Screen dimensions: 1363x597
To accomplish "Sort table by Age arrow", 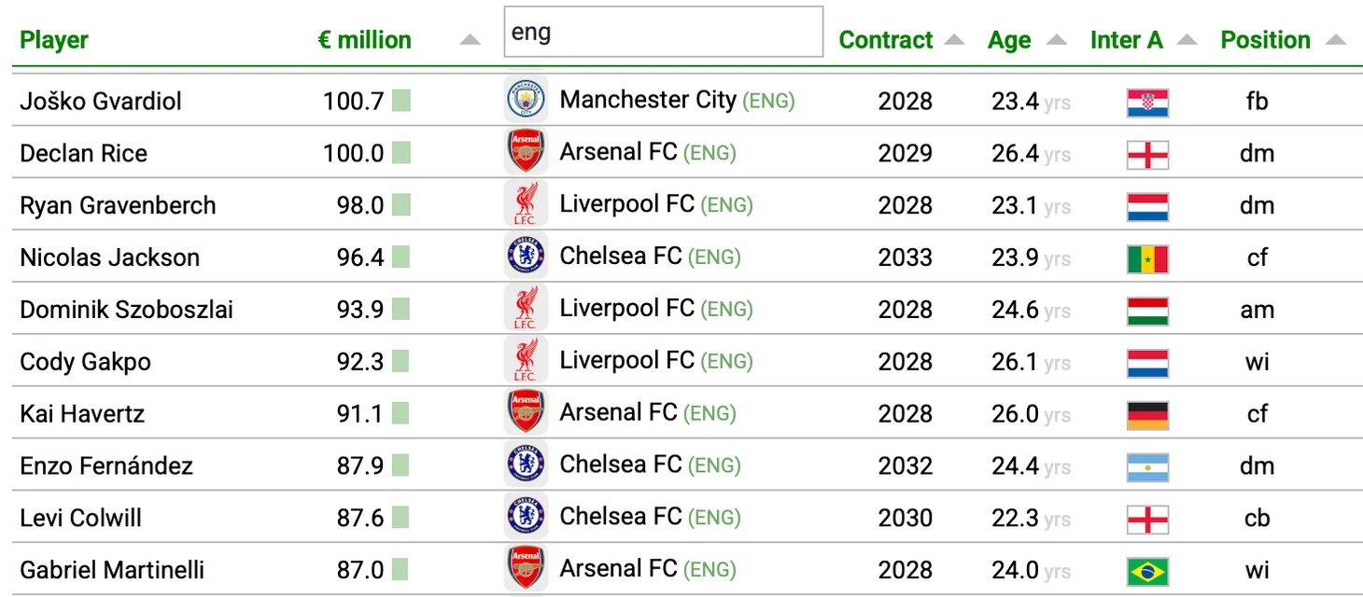I will click(x=1057, y=40).
